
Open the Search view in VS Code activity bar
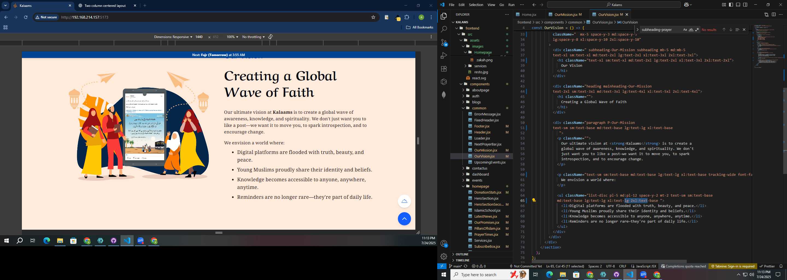click(444, 29)
